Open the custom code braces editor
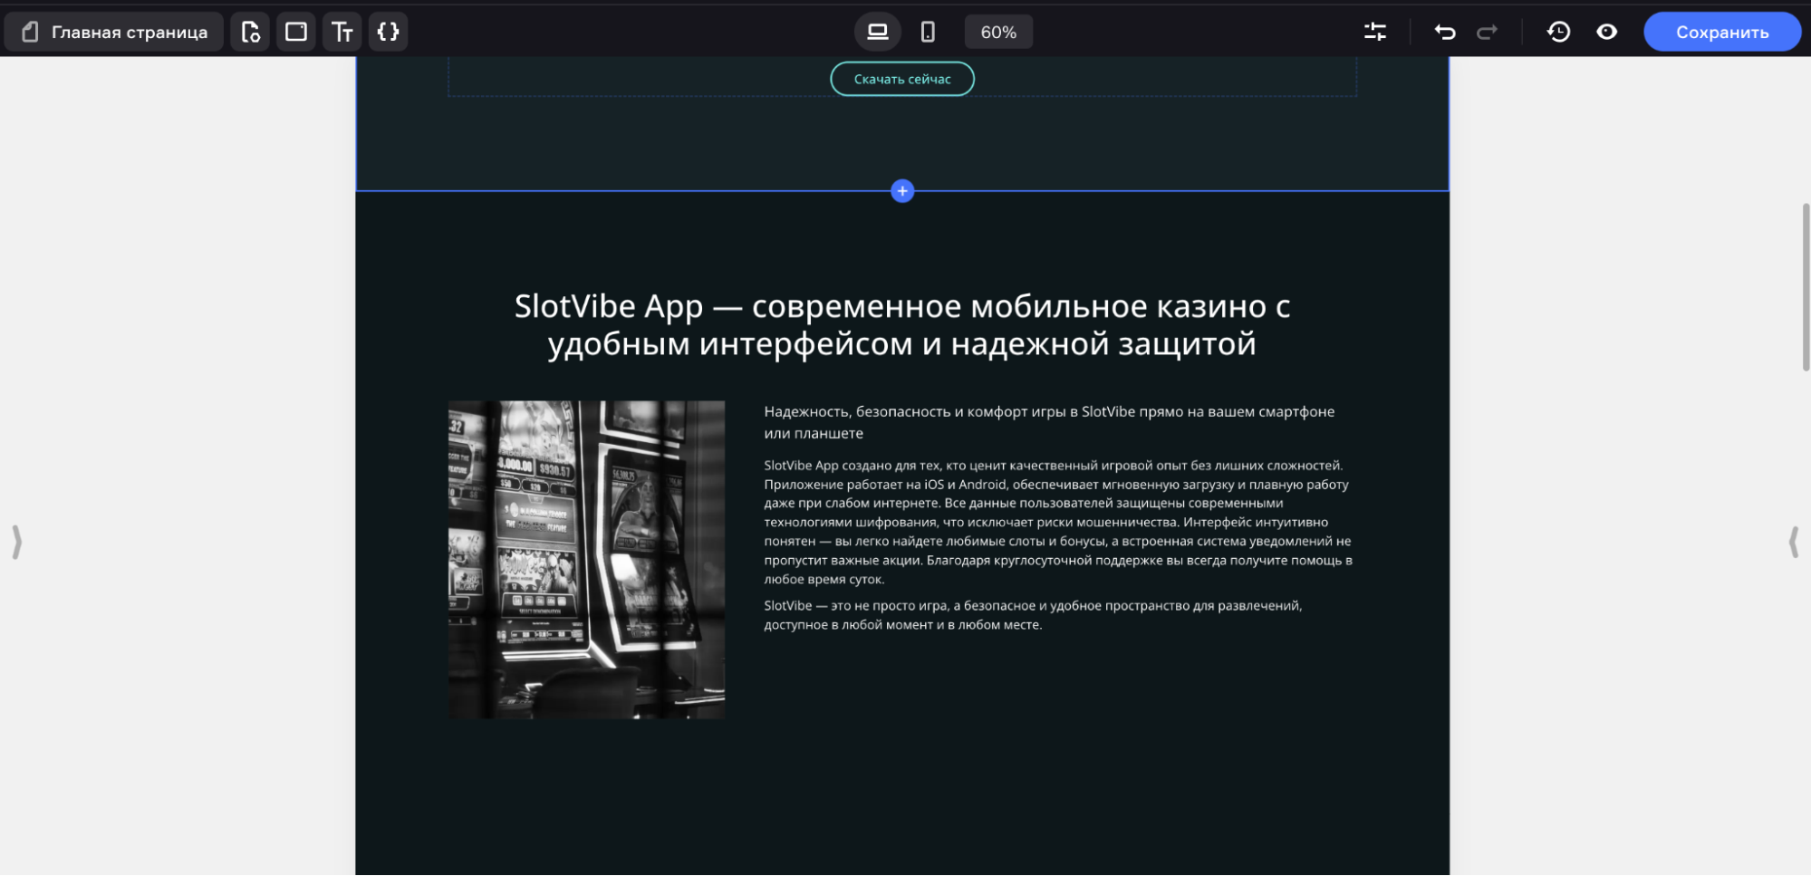Image resolution: width=1811 pixels, height=876 pixels. tap(389, 32)
